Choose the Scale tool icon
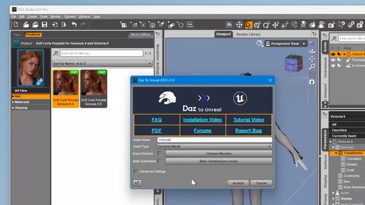 point(285,24)
